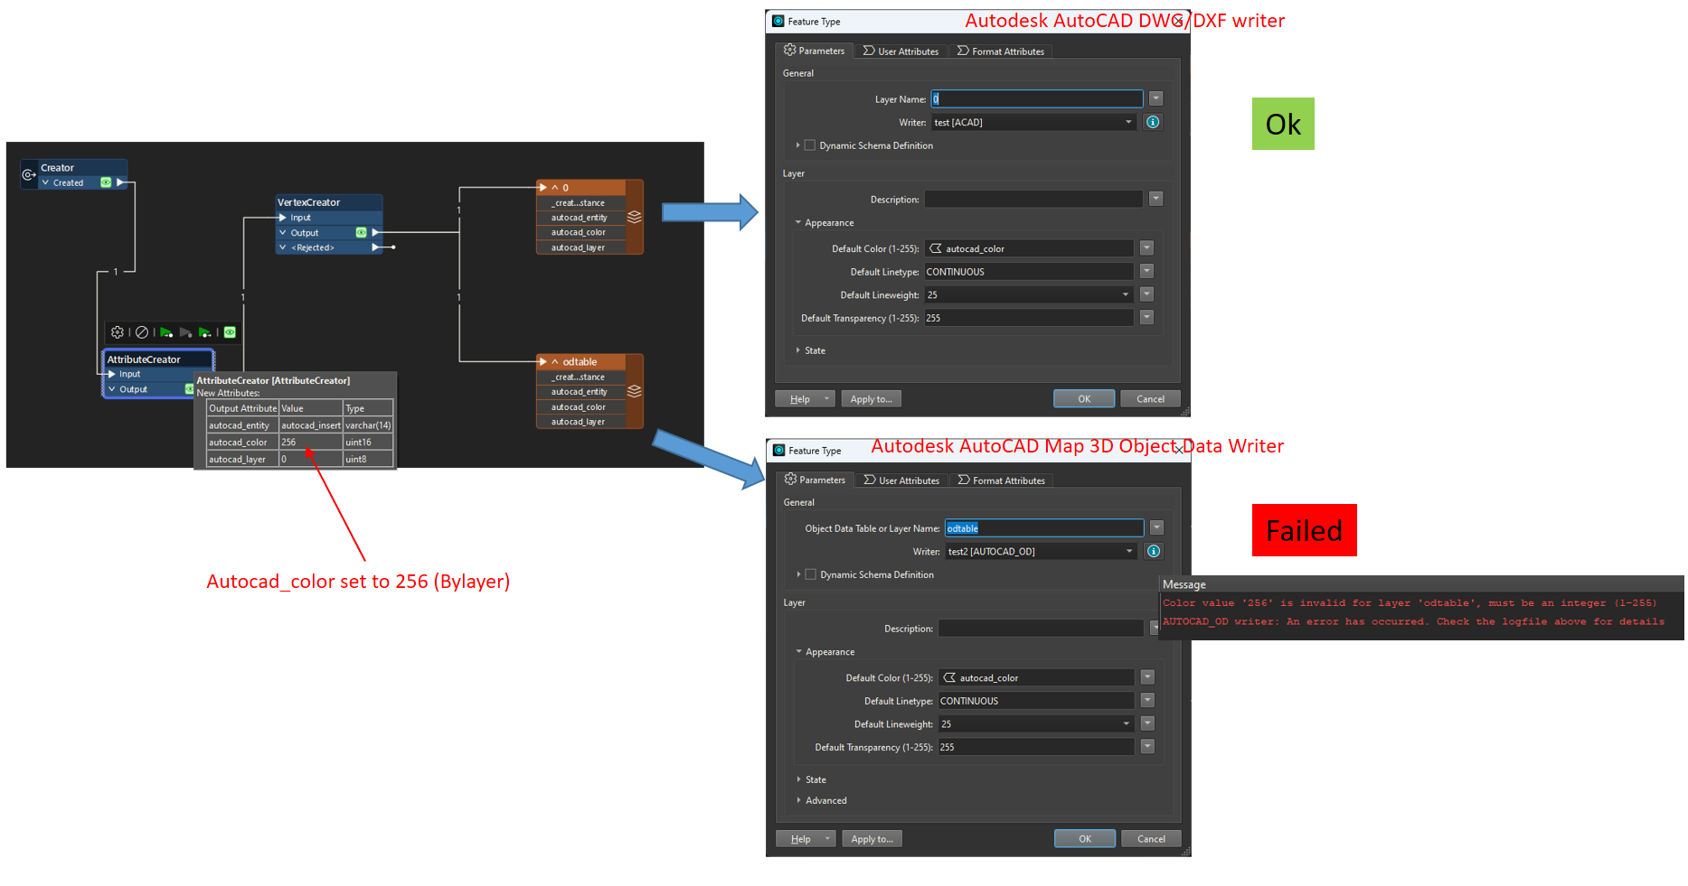Click the Object Data Table or Layer Name field
This screenshot has width=1688, height=886.
(x=1044, y=528)
